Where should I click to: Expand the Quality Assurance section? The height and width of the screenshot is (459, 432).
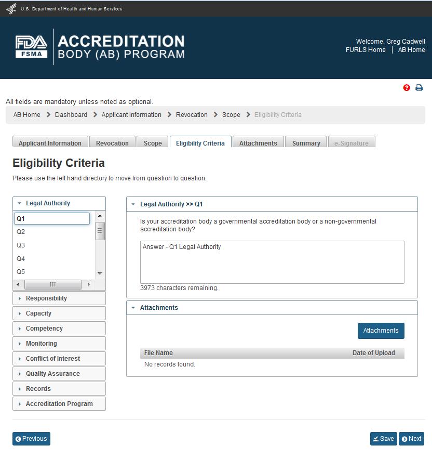(x=53, y=374)
